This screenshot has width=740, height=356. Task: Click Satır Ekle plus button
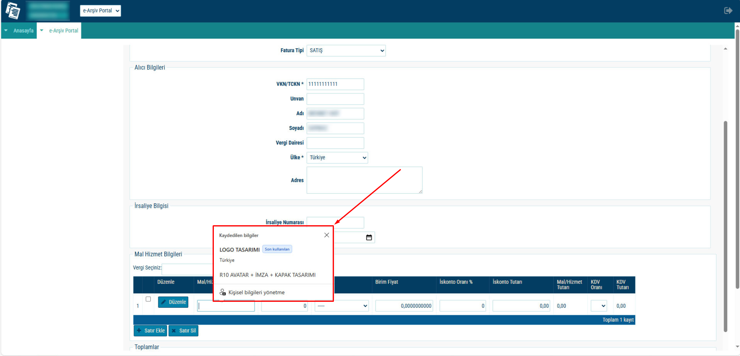tap(150, 330)
